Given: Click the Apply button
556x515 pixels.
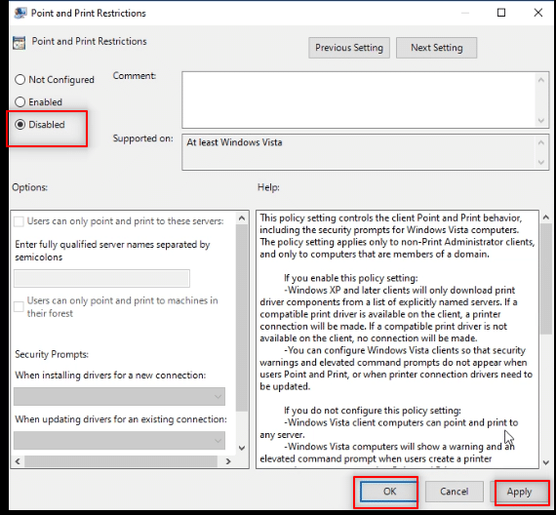Looking at the screenshot, I should (x=519, y=492).
